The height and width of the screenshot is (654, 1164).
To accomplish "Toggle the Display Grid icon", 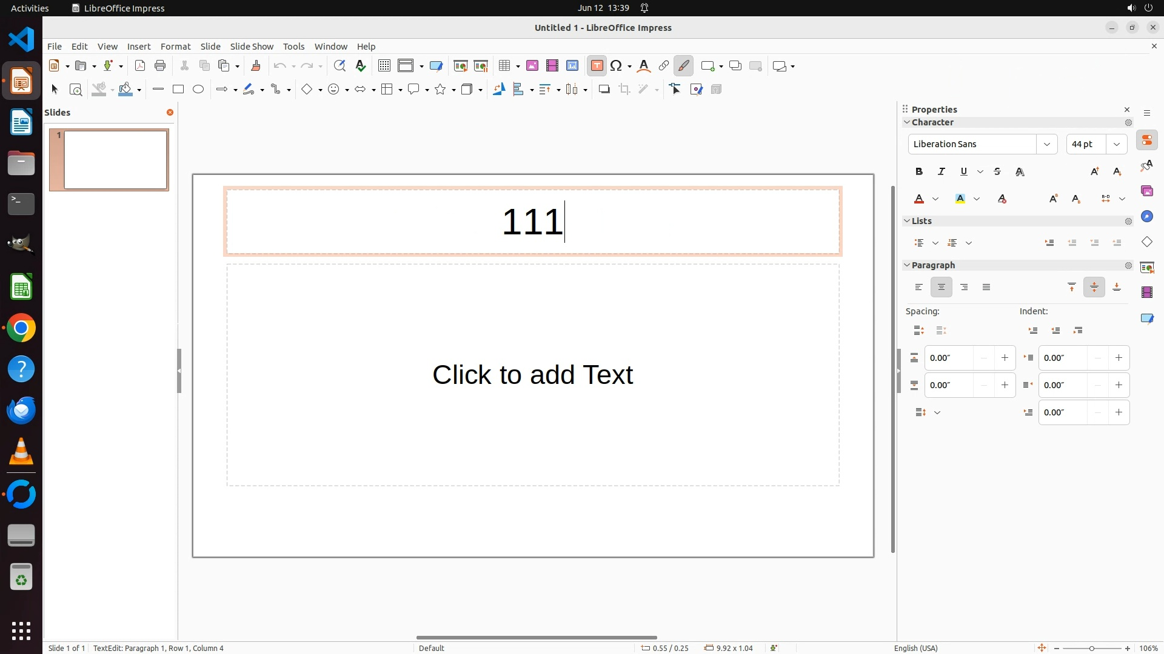I will tap(384, 66).
